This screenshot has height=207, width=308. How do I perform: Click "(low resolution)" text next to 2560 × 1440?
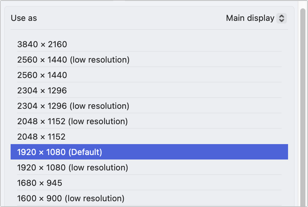99,60
